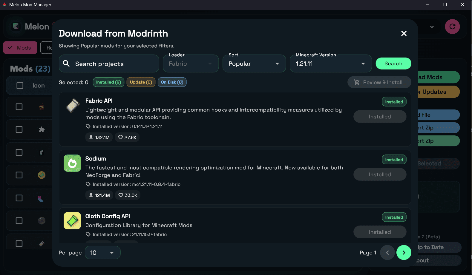Viewport: 472px width, 275px height.
Task: Maximize the Melon Mod Manager window
Action: click(445, 4)
